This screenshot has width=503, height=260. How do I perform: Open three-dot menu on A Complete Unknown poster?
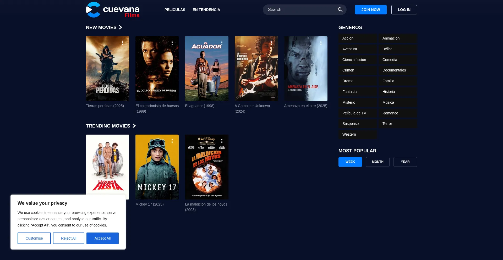point(271,43)
